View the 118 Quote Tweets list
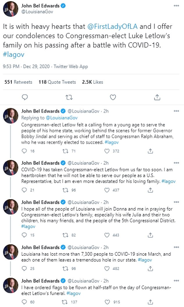This screenshot has height=307, width=184. point(57,82)
